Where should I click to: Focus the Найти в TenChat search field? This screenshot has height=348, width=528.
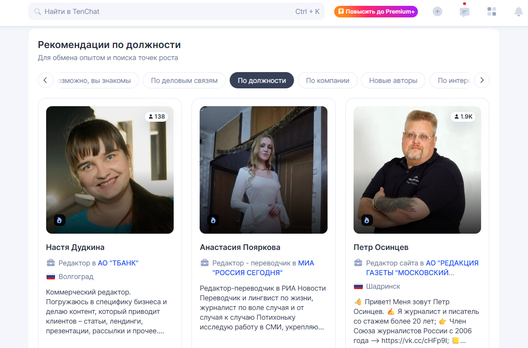(x=167, y=12)
